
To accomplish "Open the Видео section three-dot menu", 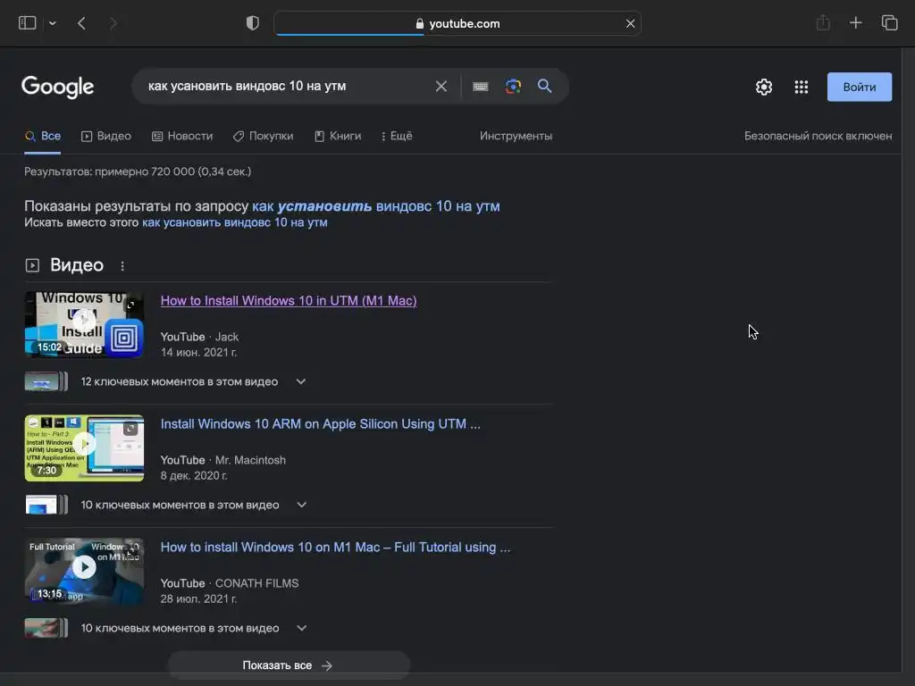I will pos(122,266).
